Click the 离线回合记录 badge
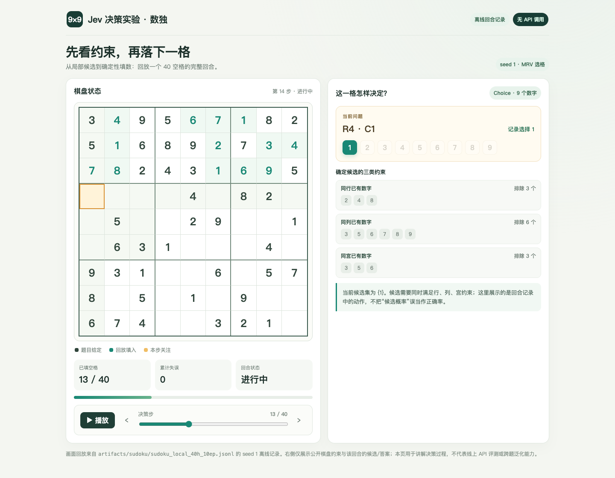This screenshot has width=615, height=478. click(x=490, y=20)
